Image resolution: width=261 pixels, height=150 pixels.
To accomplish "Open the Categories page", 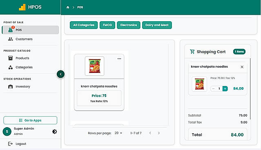I will pos(31,67).
